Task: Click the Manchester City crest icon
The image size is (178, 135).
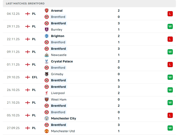Action: [47, 118]
